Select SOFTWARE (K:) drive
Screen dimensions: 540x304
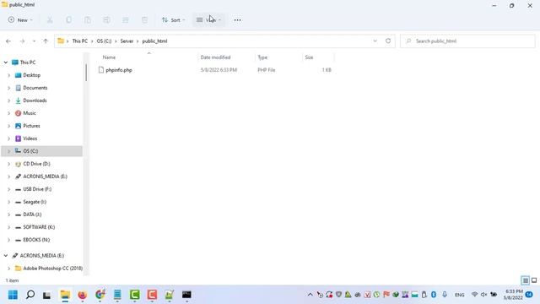(x=39, y=227)
